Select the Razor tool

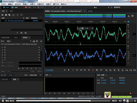click(x=38, y=7)
